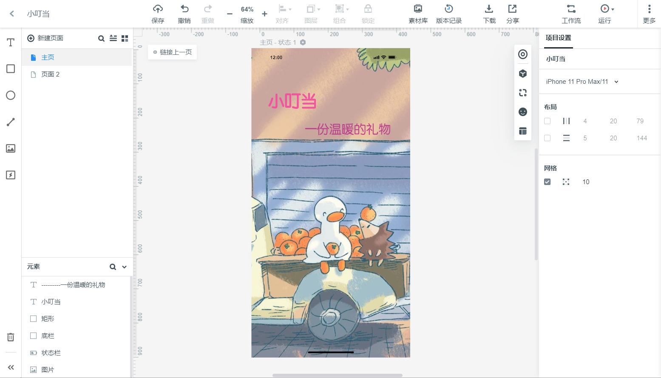
Task: Select the Text tool in left sidebar
Action: pos(11,42)
